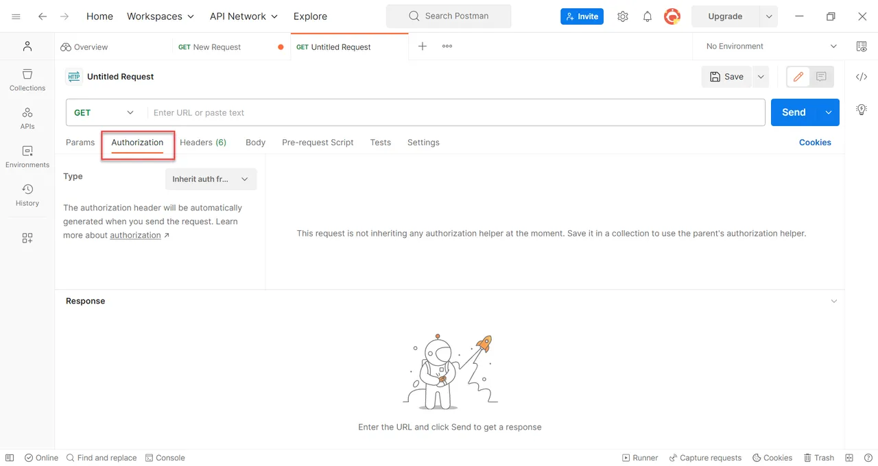Open the Workspaces menu
The width and height of the screenshot is (878, 466).
pyautogui.click(x=160, y=16)
